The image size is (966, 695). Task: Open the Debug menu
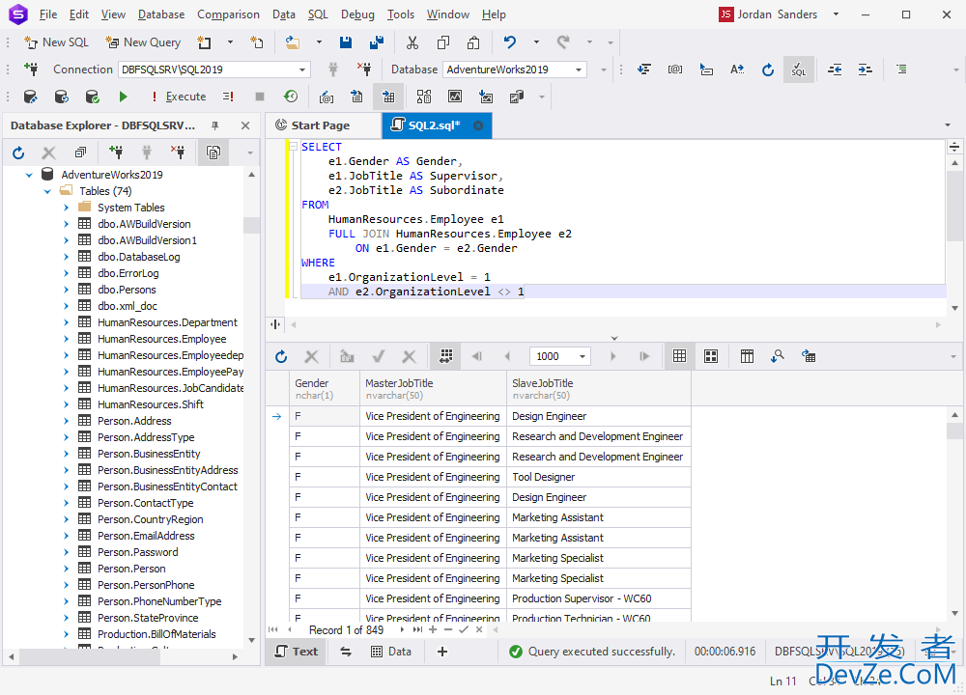357,14
